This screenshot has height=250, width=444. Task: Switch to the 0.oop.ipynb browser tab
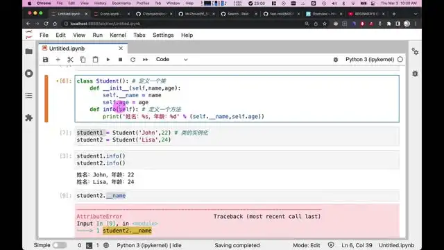click(x=111, y=14)
